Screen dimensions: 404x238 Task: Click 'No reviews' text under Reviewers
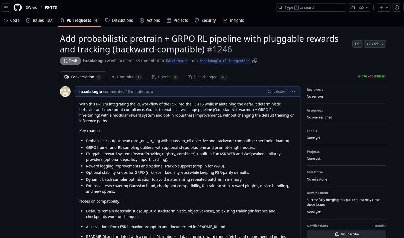click(x=315, y=97)
